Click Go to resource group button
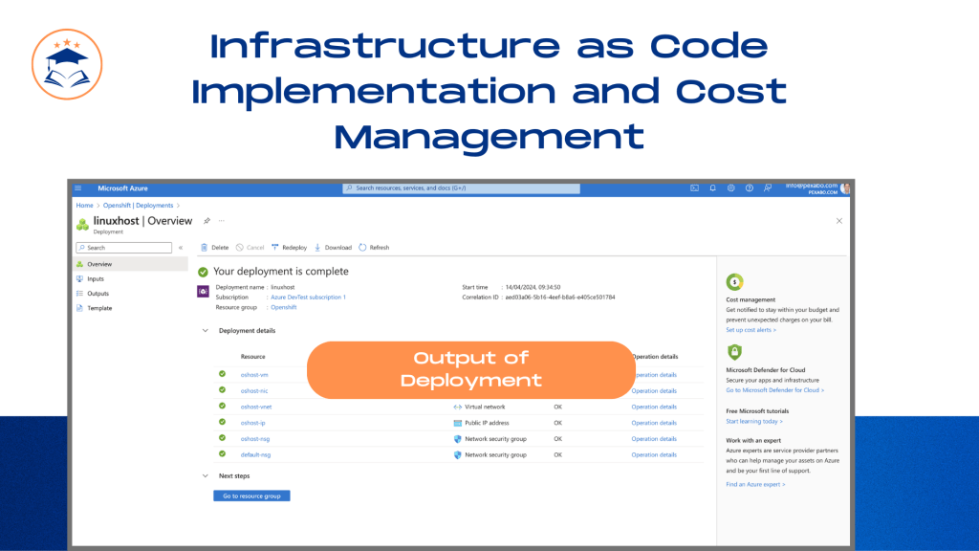The image size is (979, 551). tap(251, 496)
